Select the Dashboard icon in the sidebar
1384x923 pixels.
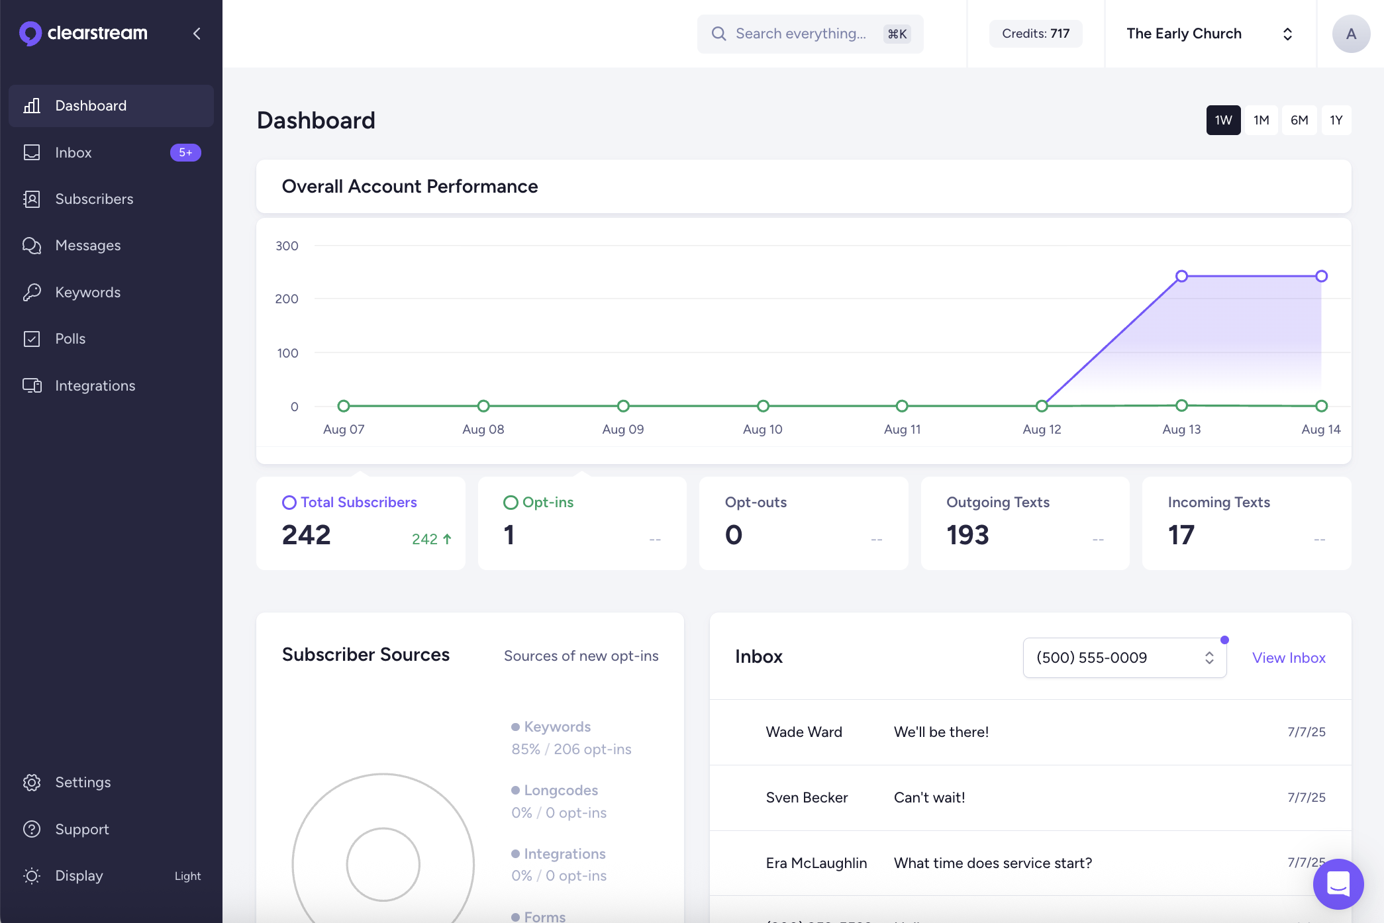click(32, 105)
